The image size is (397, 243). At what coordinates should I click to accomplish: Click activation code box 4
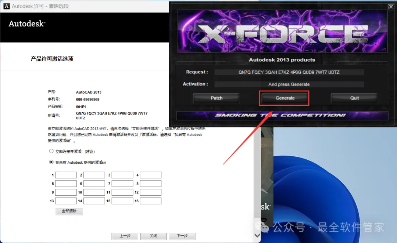(x=151, y=175)
